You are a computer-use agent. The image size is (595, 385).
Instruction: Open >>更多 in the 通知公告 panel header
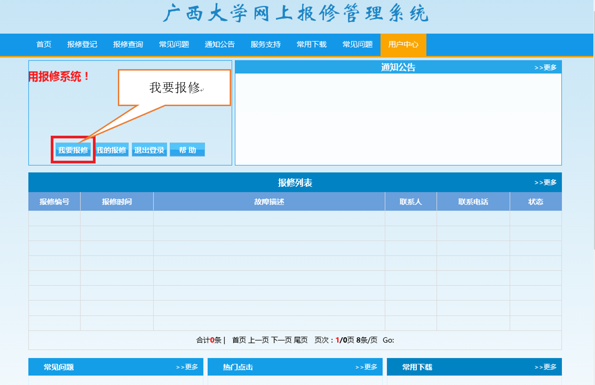point(545,68)
